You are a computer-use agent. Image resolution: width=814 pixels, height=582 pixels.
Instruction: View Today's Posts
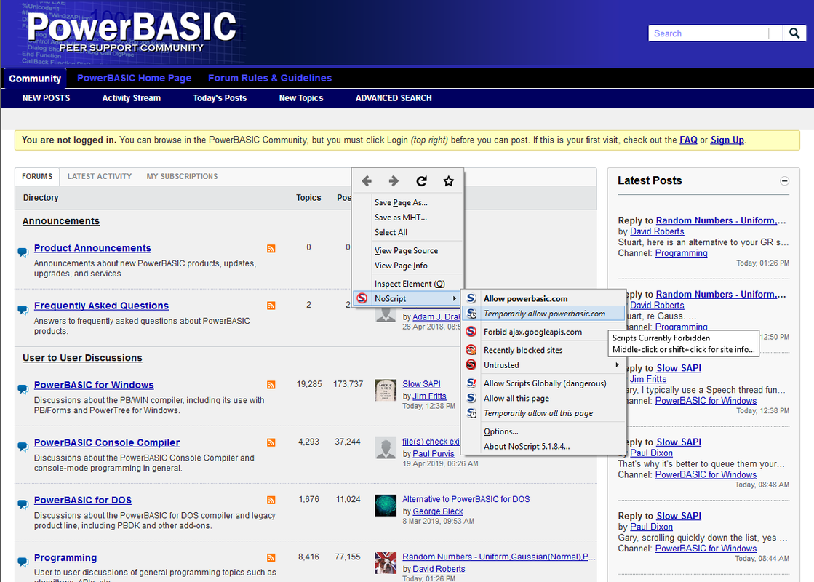pyautogui.click(x=220, y=98)
